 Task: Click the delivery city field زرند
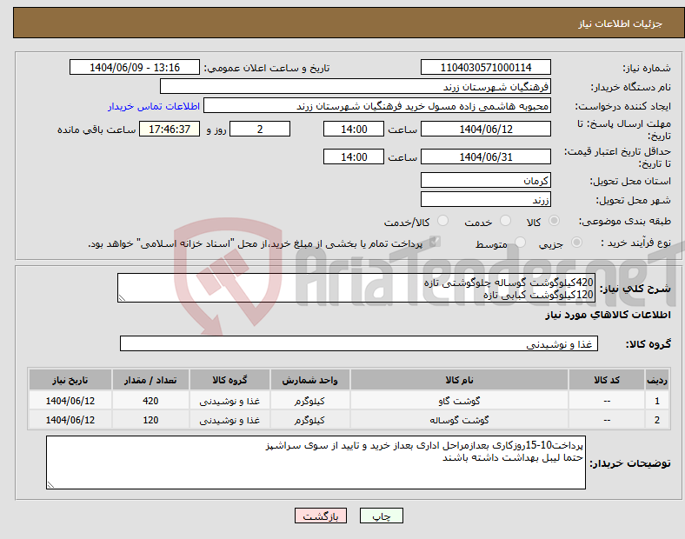coord(485,199)
